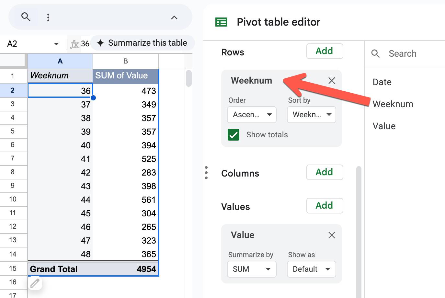The width and height of the screenshot is (445, 298).
Task: Click the pivot table editor green icon
Action: [221, 22]
